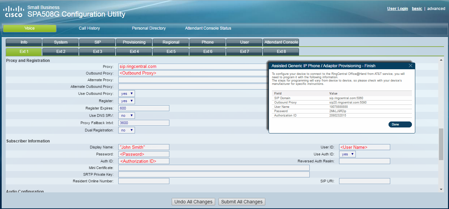Select the System tab
449x209 pixels.
60,42
